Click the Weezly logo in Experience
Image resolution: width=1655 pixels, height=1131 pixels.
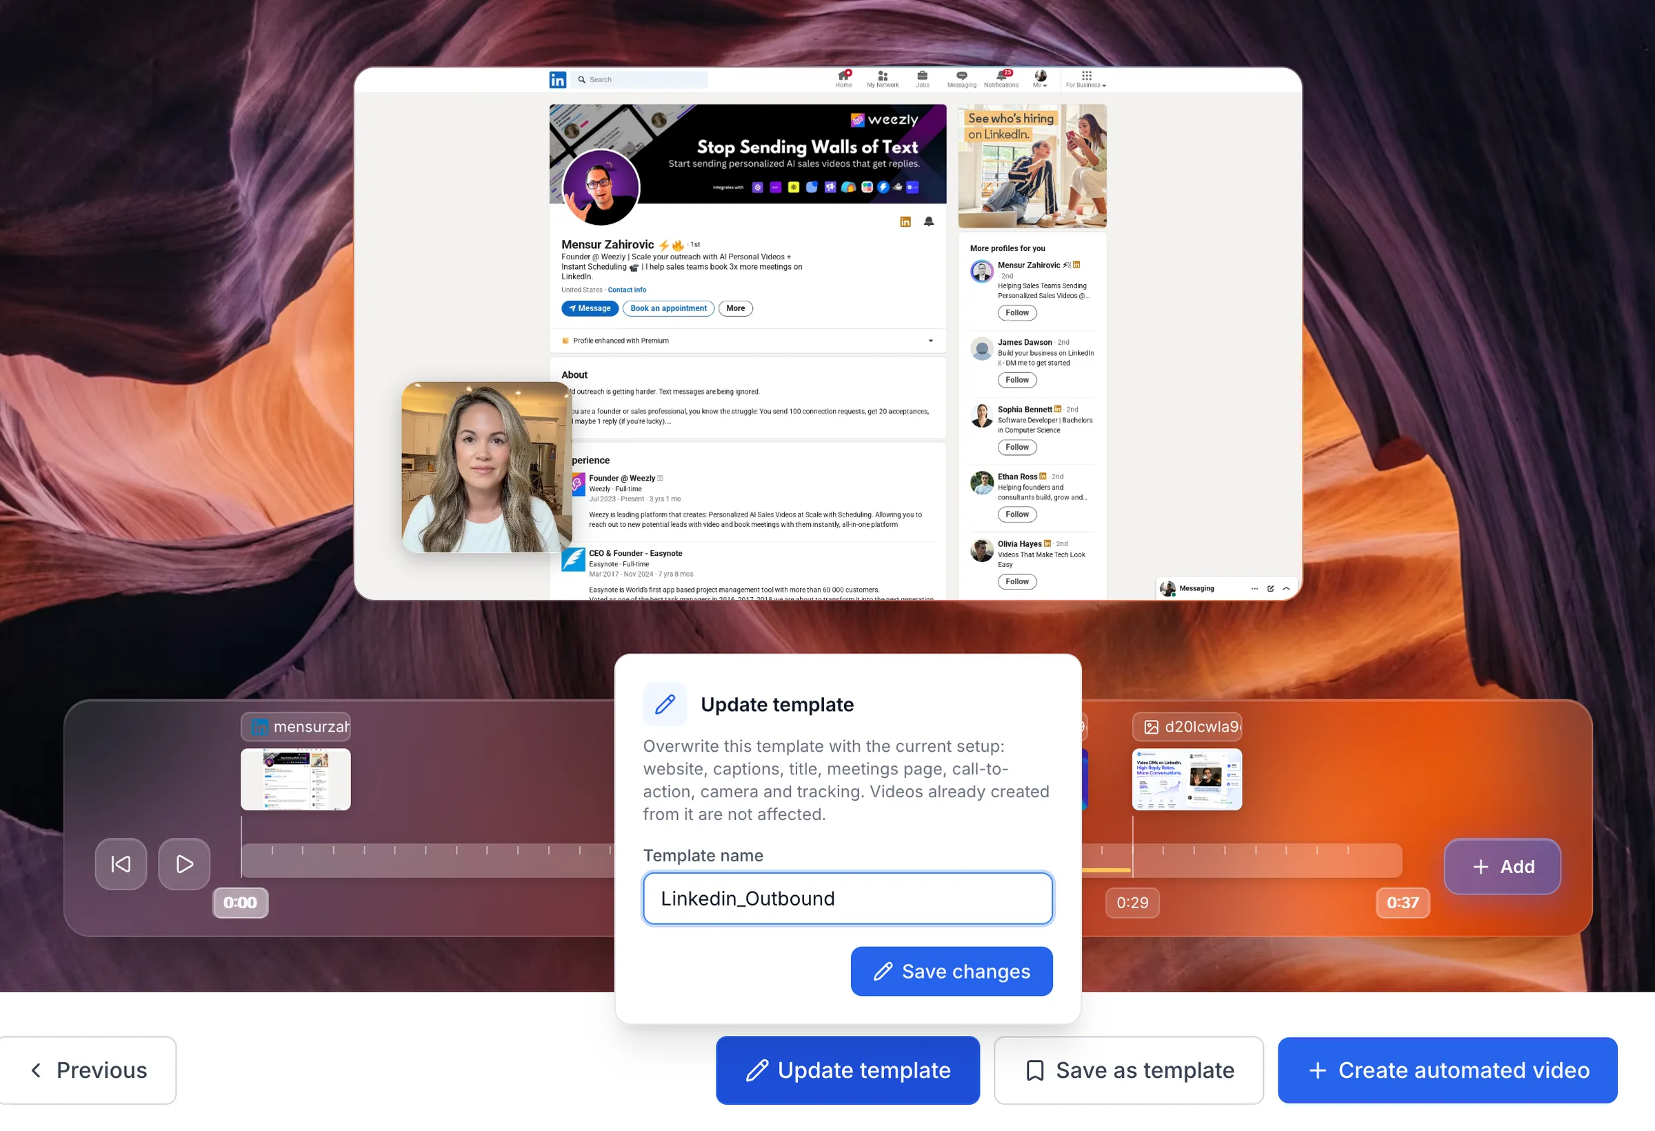[578, 483]
